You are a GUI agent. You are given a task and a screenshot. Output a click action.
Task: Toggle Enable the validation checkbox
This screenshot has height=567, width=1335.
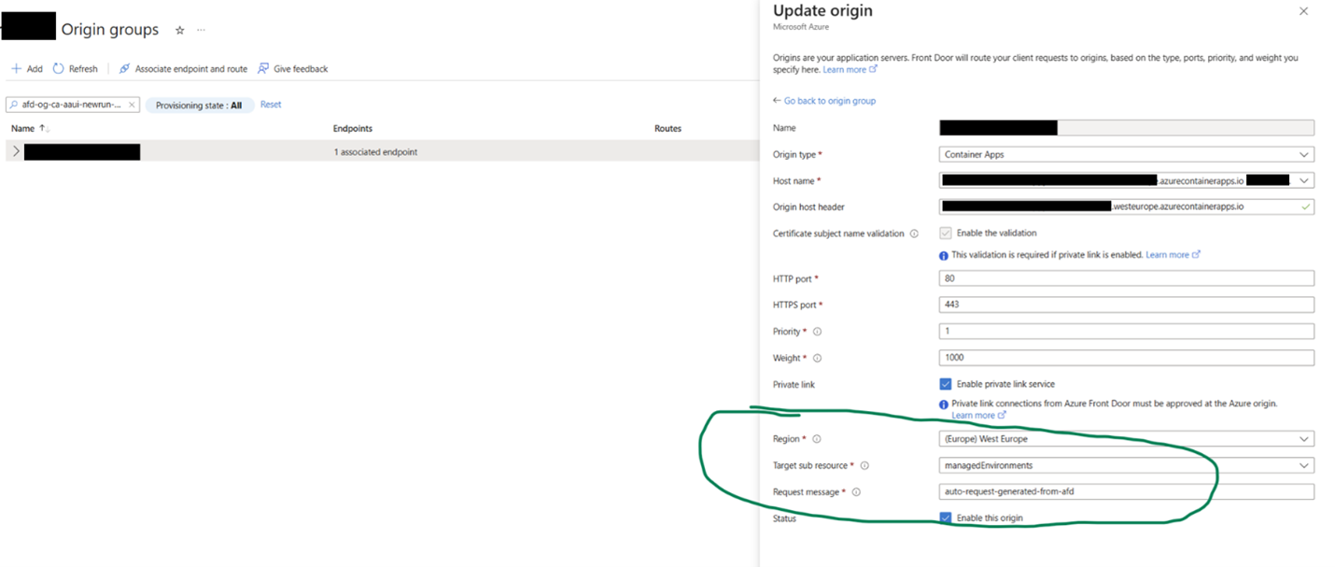[946, 233]
